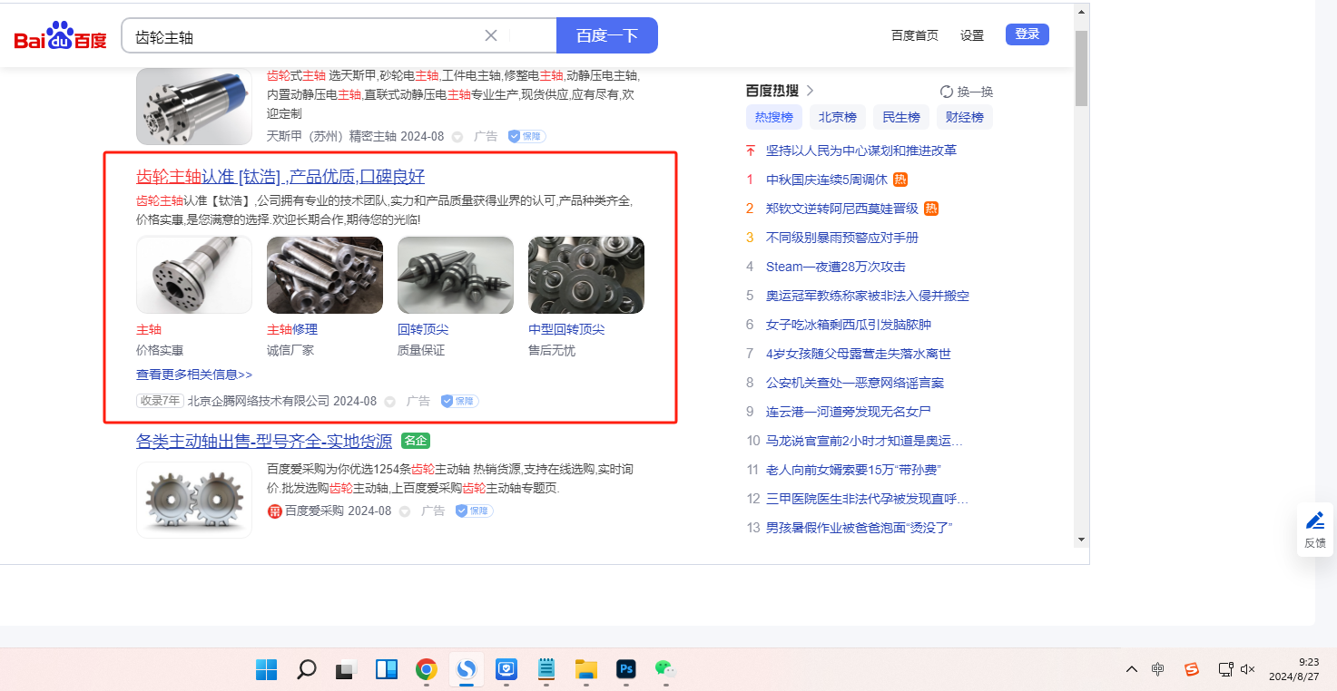The image size is (1337, 691).
Task: Open Google Chrome from the taskbar
Action: 426,669
